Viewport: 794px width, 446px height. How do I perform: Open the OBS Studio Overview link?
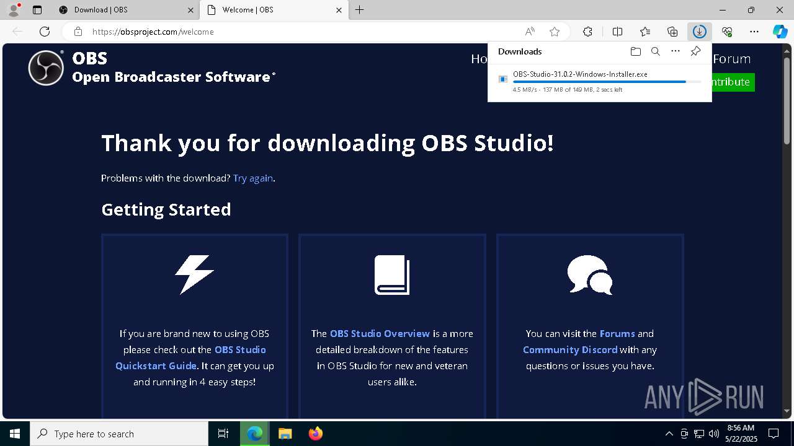(x=380, y=333)
